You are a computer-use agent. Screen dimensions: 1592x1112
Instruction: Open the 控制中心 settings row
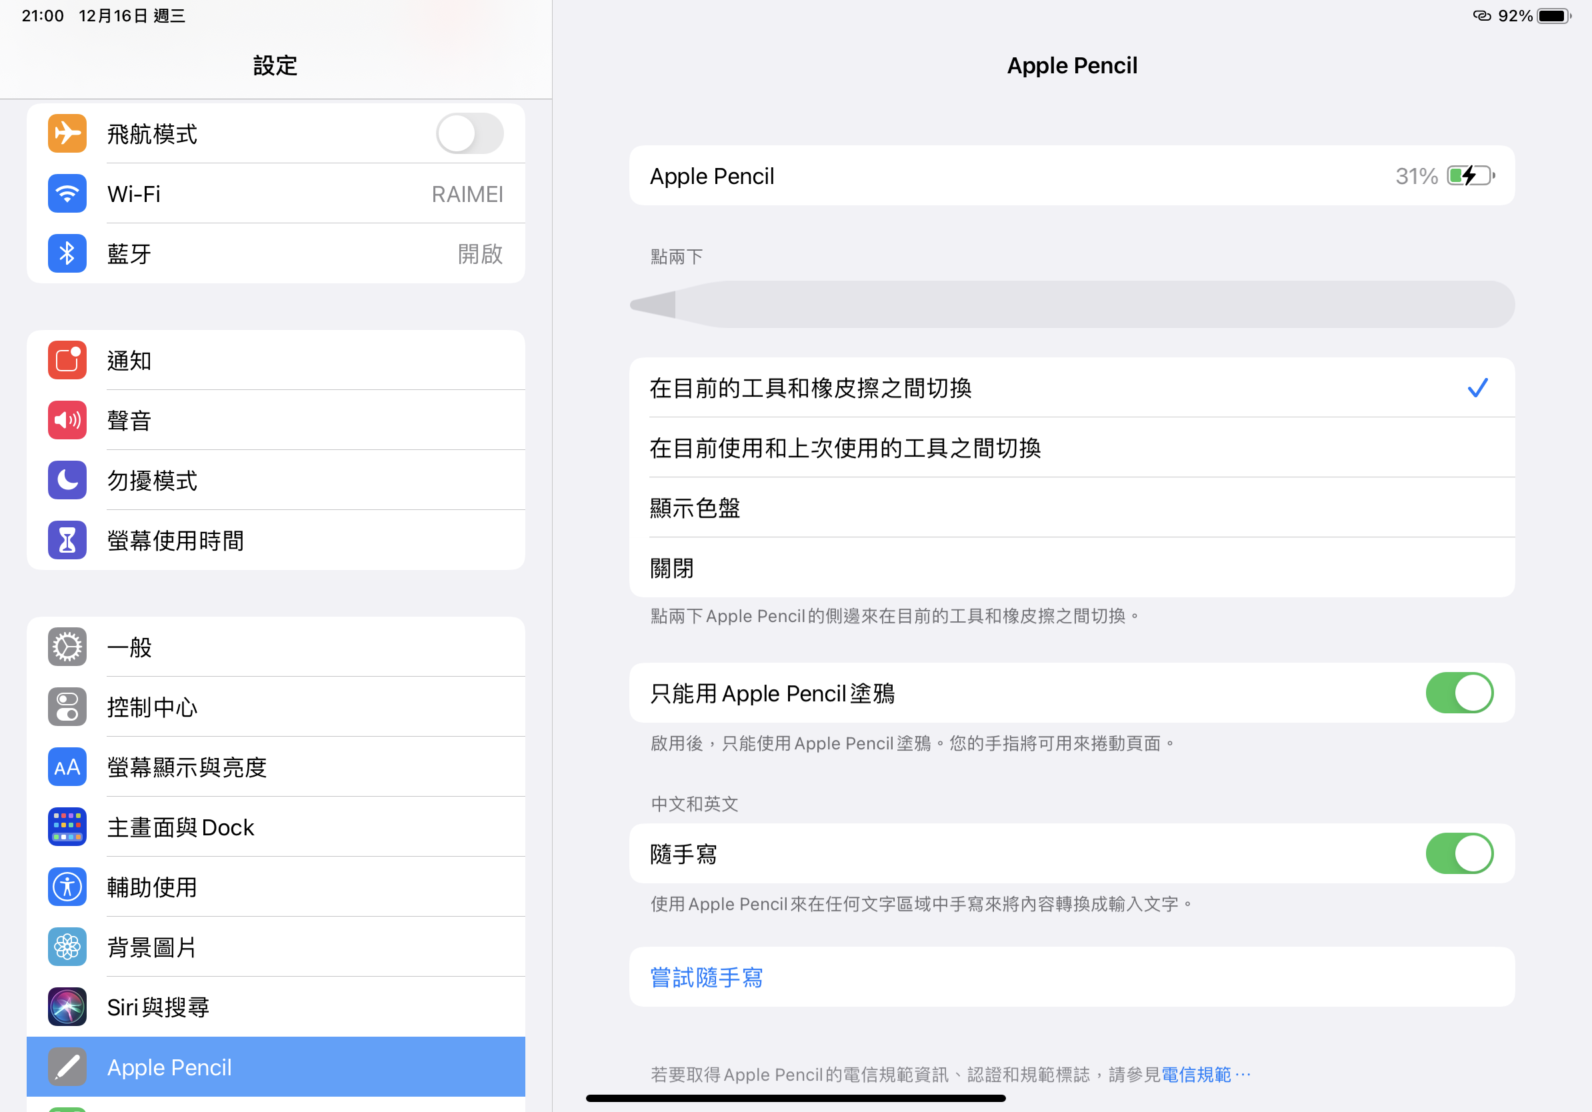[x=275, y=707]
